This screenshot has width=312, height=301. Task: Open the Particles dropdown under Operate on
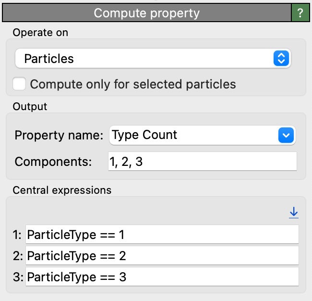[x=144, y=59]
